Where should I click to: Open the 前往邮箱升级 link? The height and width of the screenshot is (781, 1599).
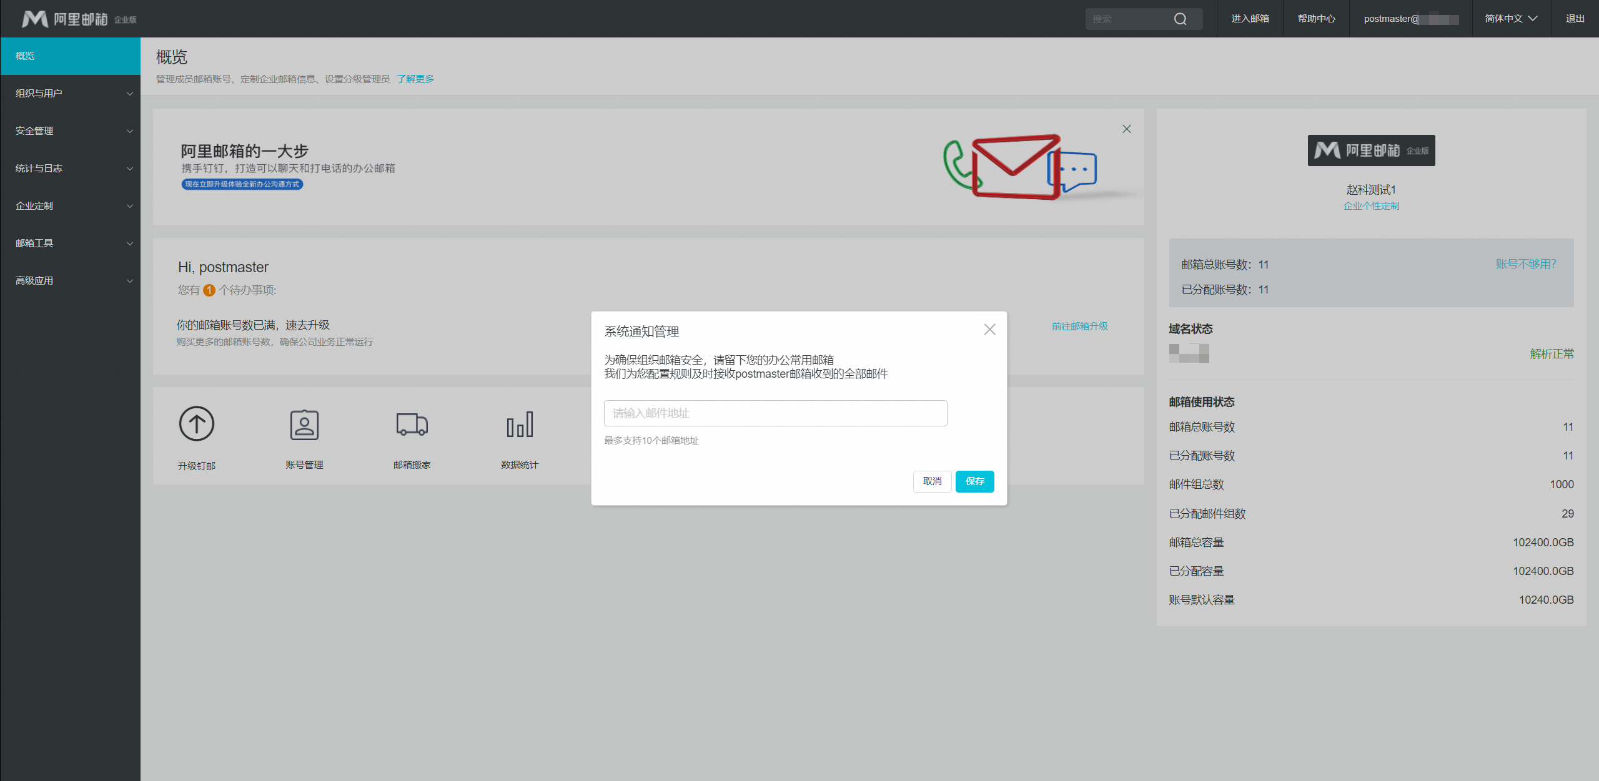click(1079, 326)
